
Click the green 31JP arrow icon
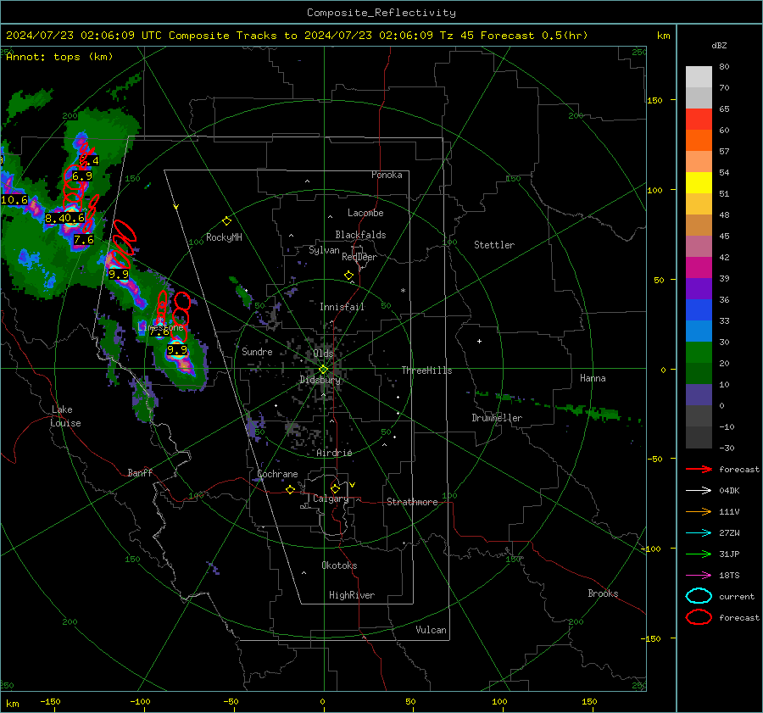click(x=699, y=554)
